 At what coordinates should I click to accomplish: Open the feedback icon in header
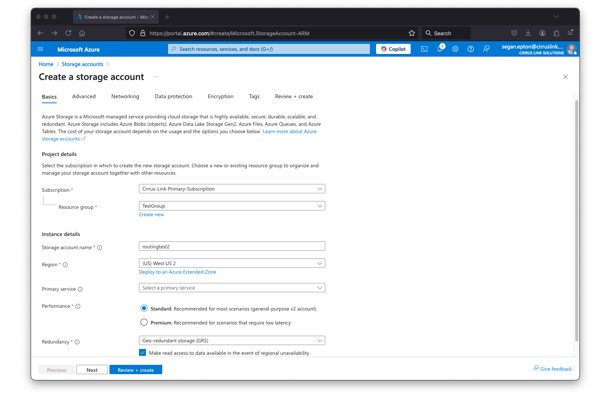pyautogui.click(x=486, y=49)
